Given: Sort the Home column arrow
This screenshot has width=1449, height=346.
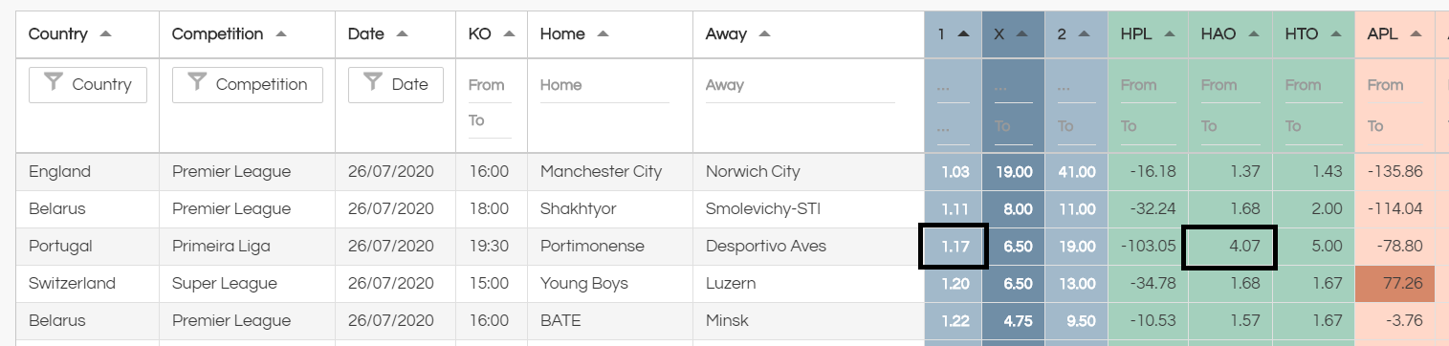Looking at the screenshot, I should [603, 33].
